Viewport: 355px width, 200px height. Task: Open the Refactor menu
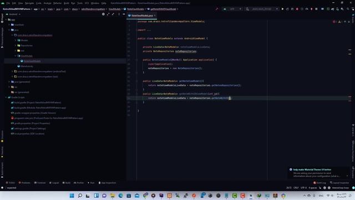coord(57,3)
